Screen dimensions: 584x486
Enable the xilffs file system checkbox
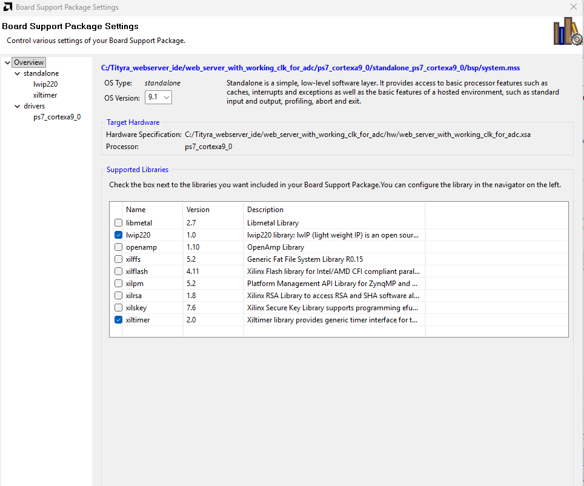[119, 259]
